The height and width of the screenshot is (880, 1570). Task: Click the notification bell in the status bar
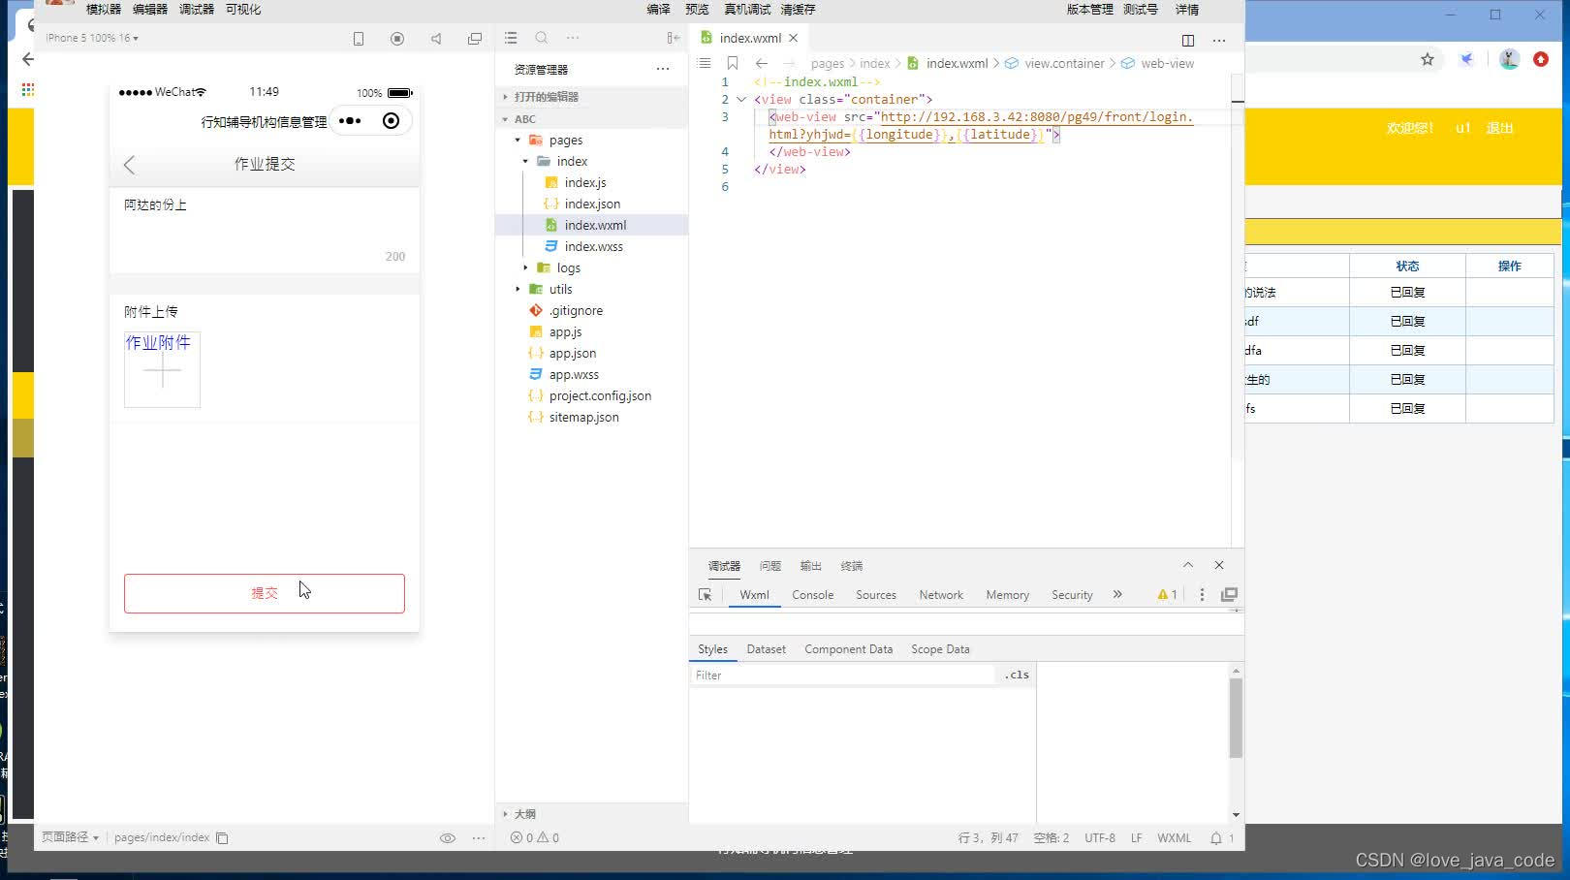pyautogui.click(x=1216, y=838)
